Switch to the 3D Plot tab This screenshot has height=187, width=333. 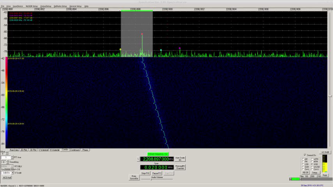(33, 150)
